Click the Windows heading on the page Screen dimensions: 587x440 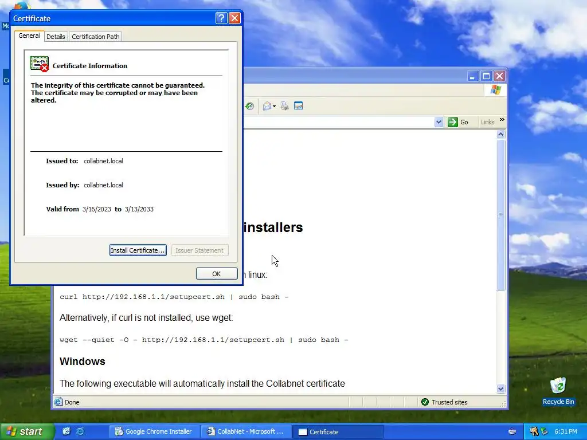[83, 362]
